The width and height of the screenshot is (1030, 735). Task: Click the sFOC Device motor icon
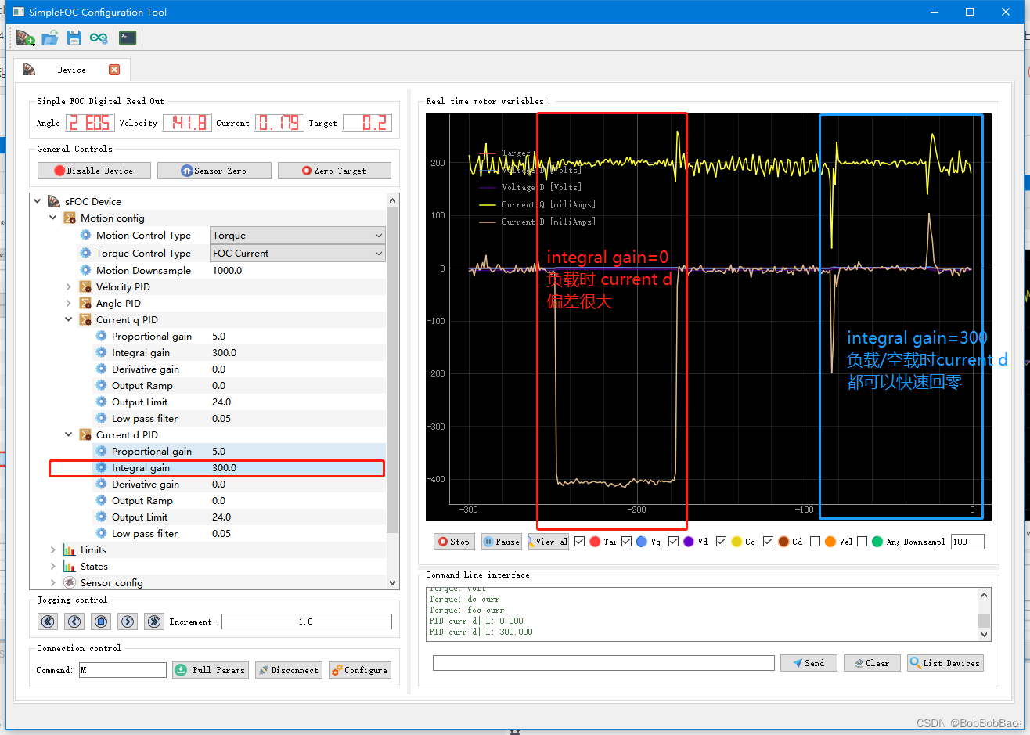54,201
